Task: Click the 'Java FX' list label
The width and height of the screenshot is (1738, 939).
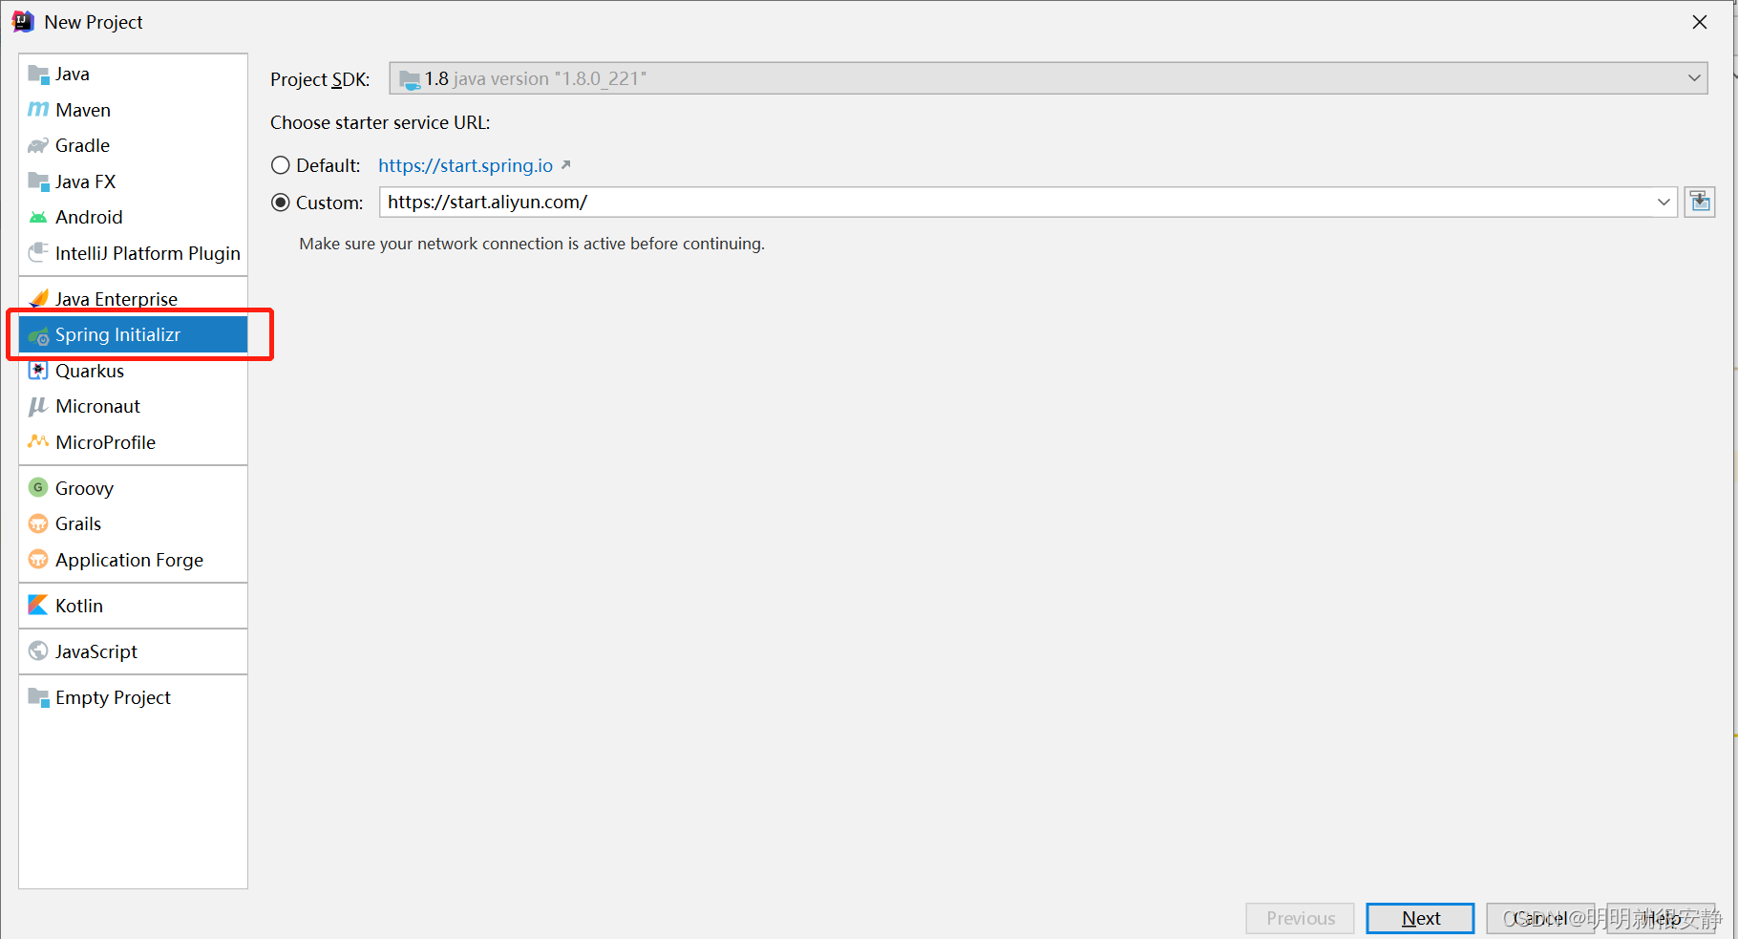Action: [x=85, y=181]
